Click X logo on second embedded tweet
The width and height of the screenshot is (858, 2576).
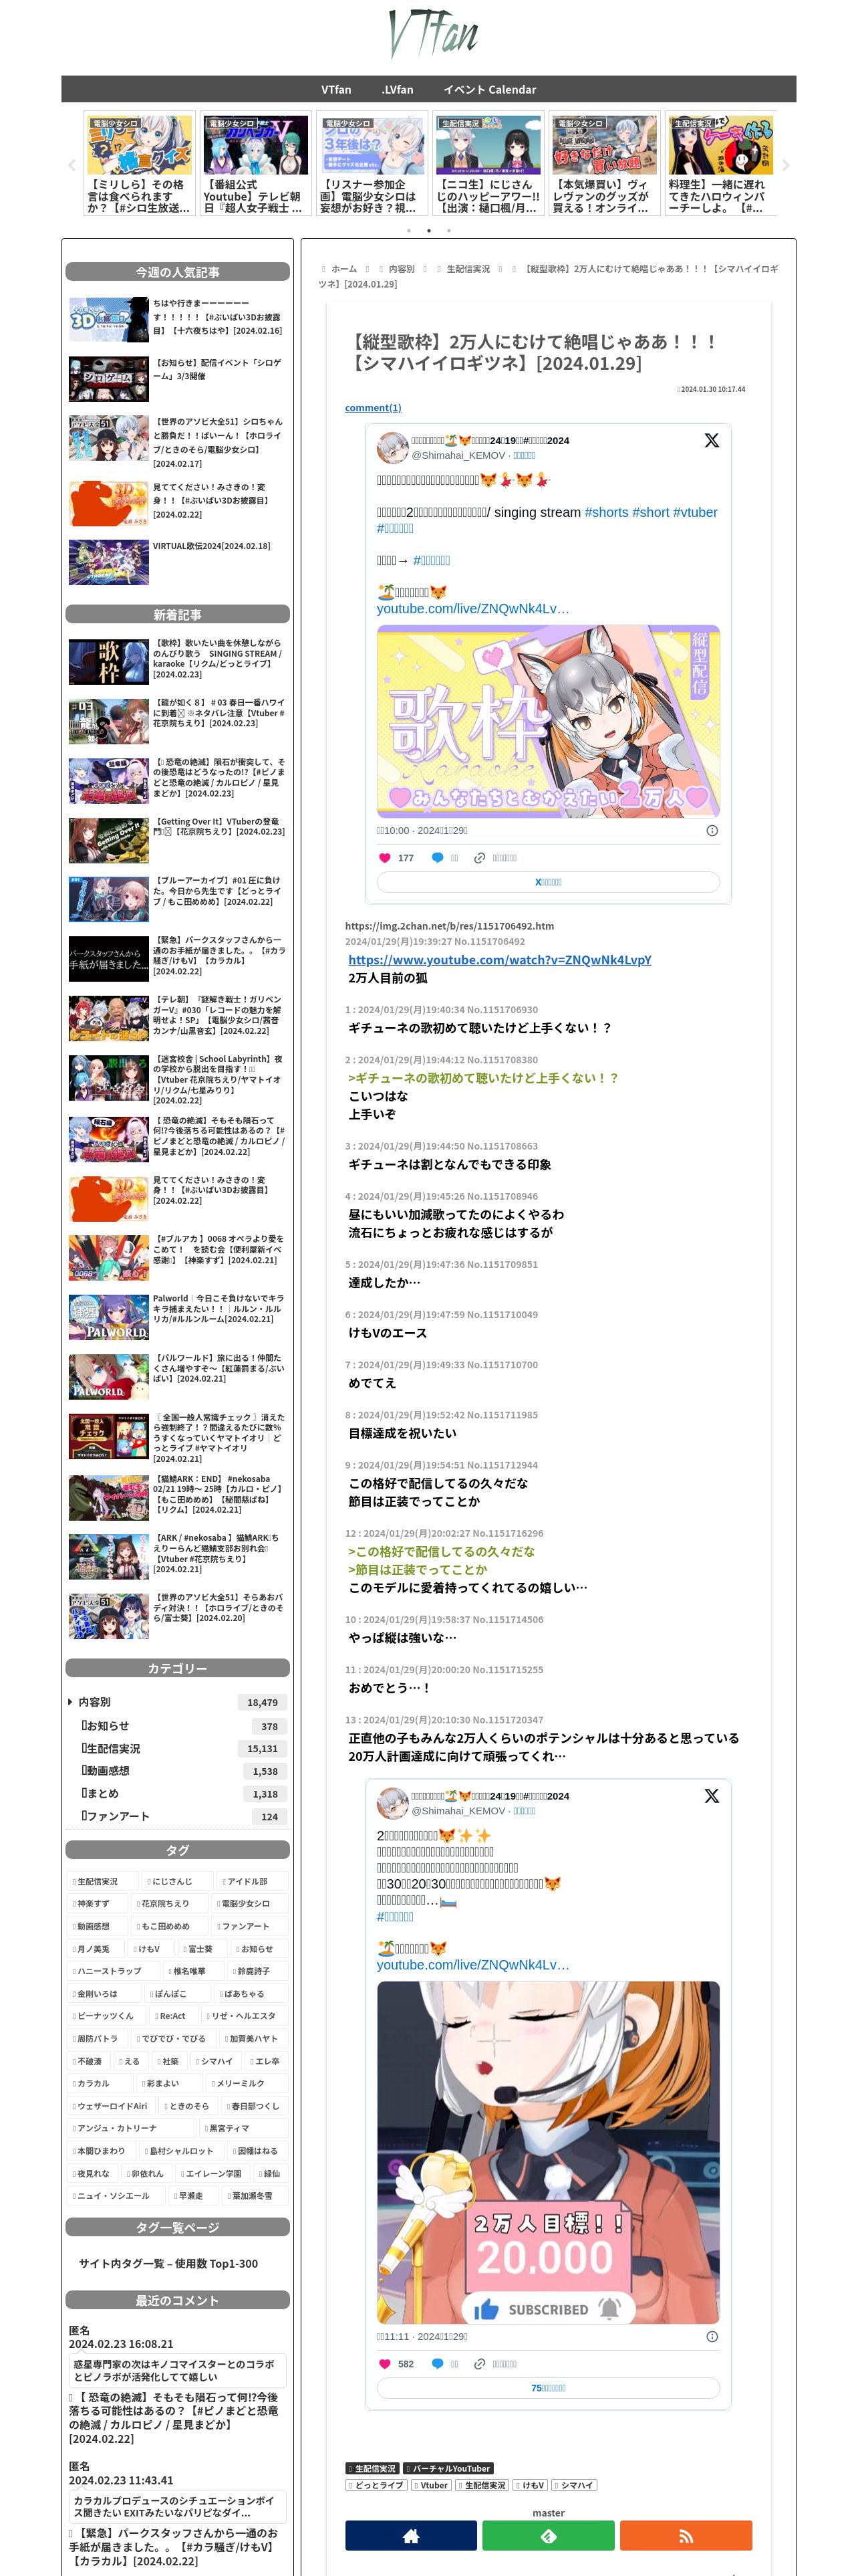(711, 1795)
